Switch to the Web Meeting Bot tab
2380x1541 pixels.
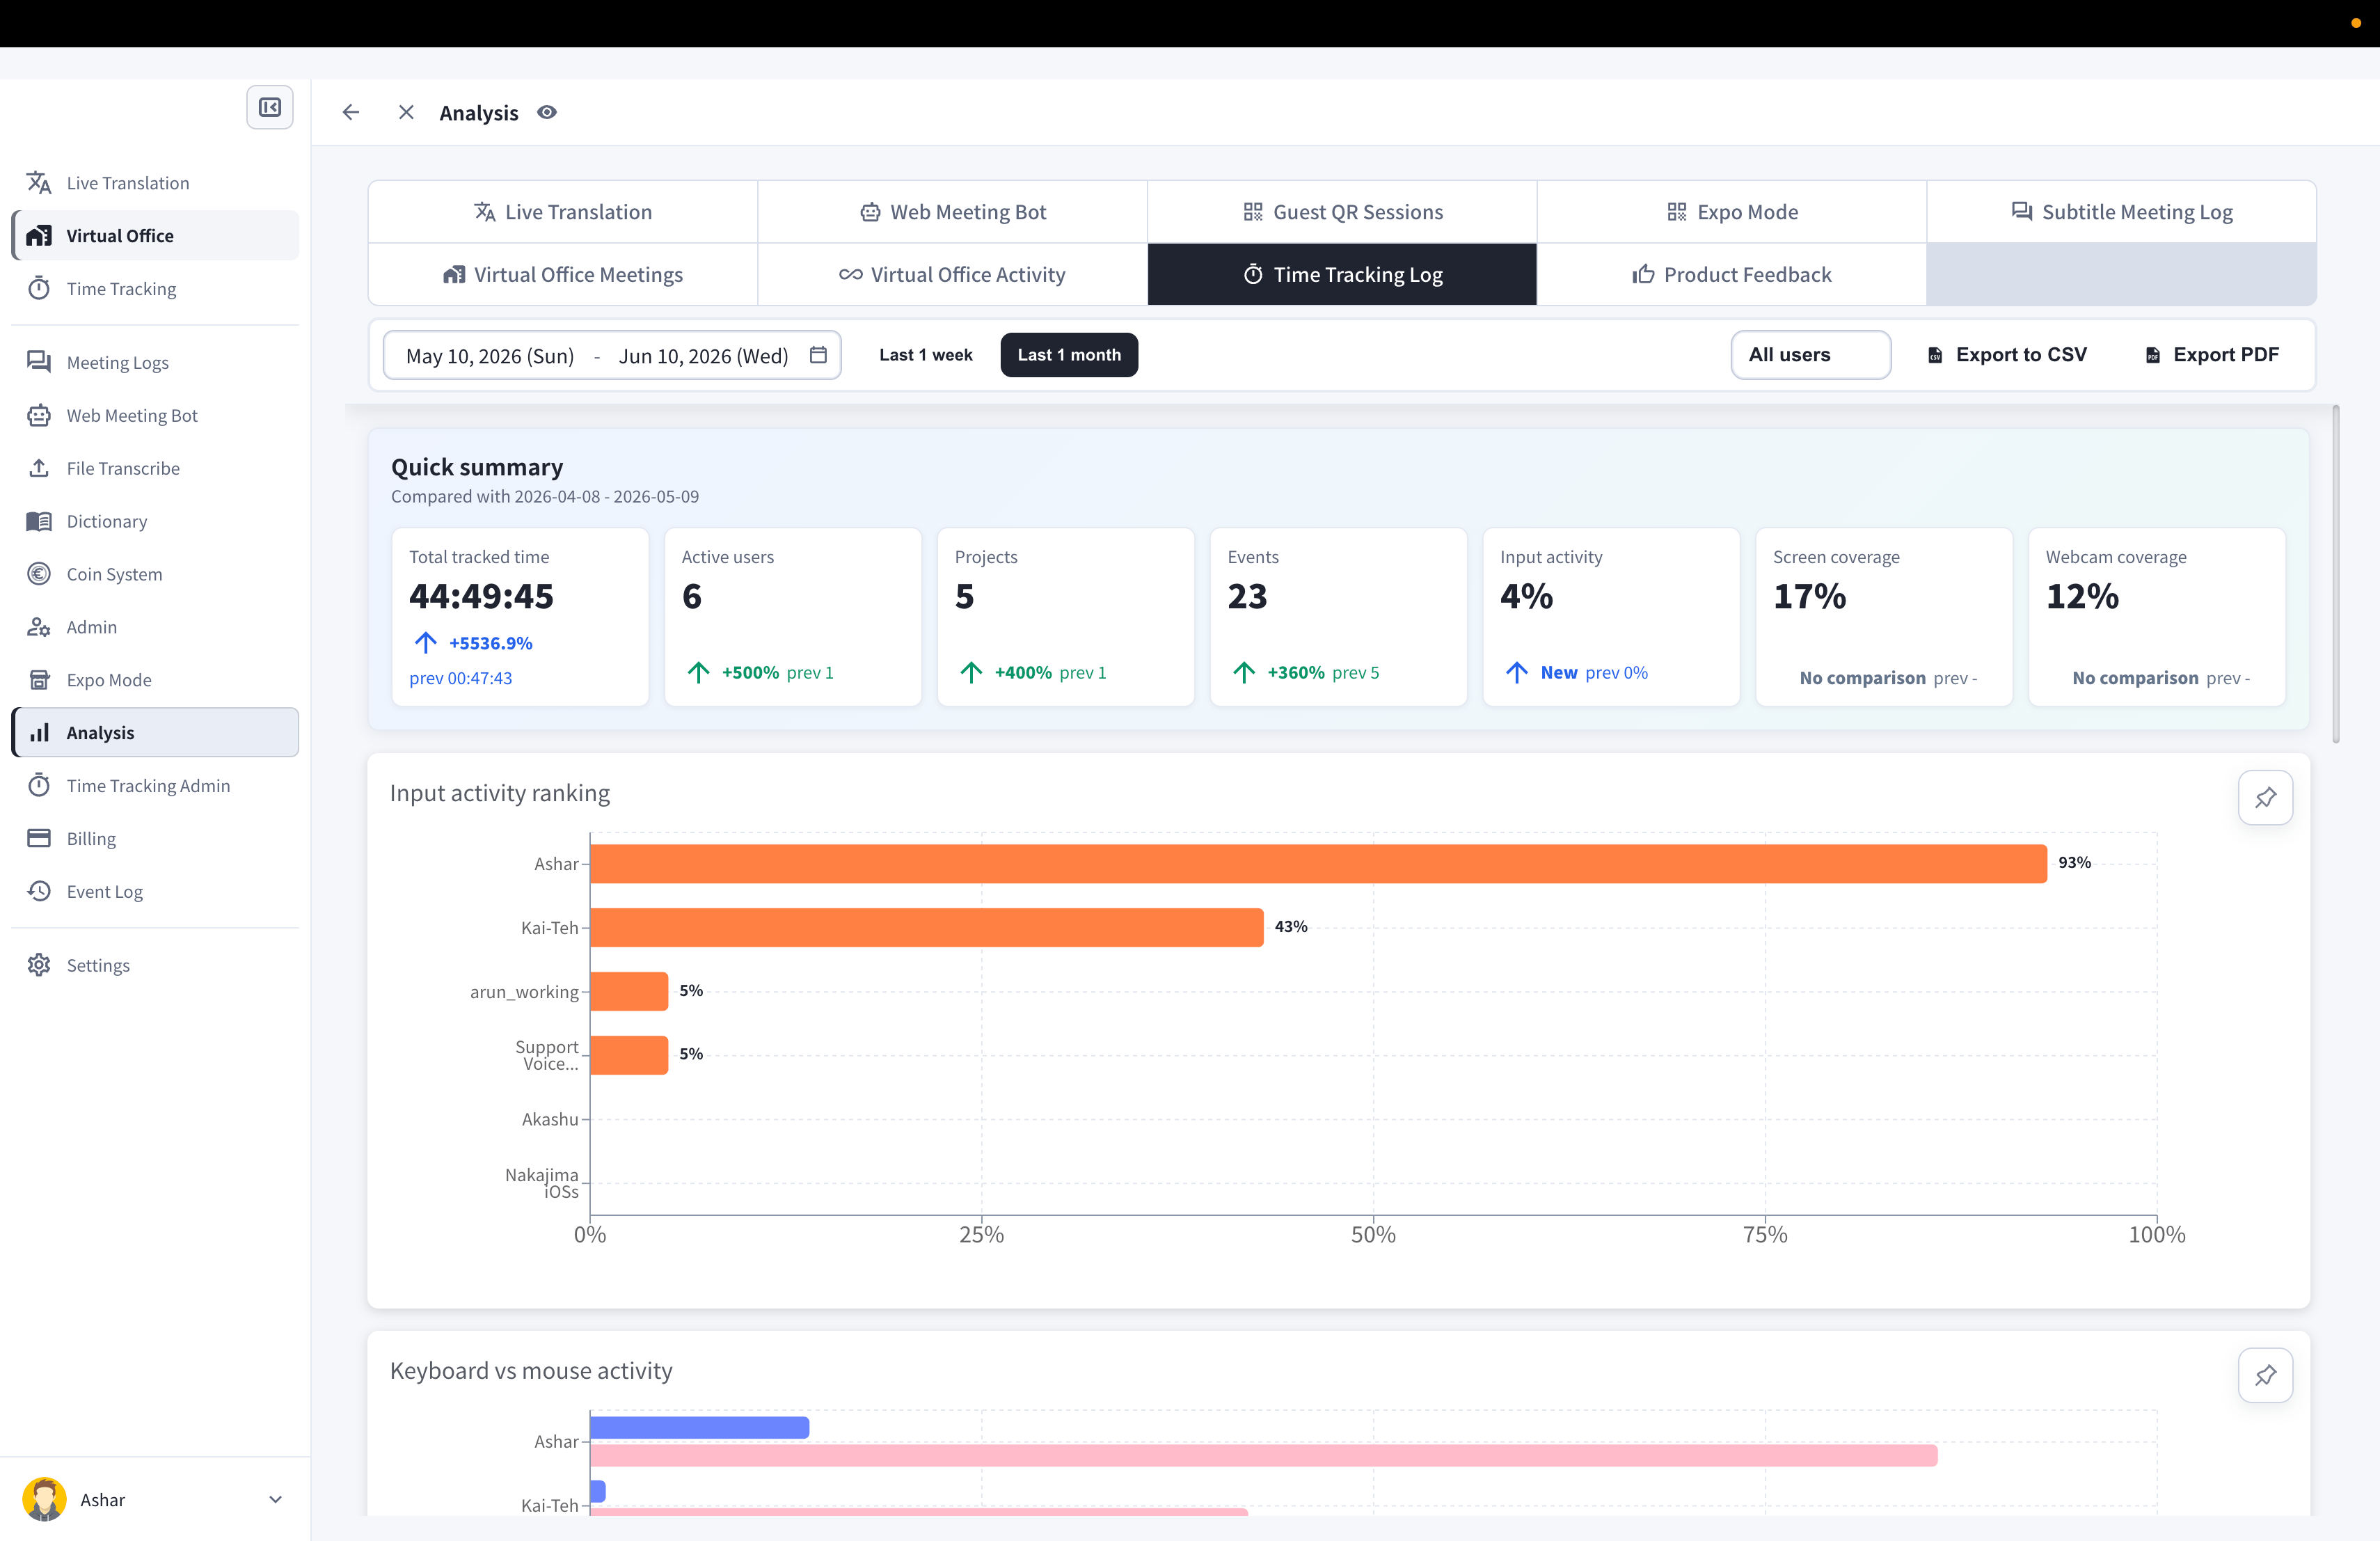(953, 212)
